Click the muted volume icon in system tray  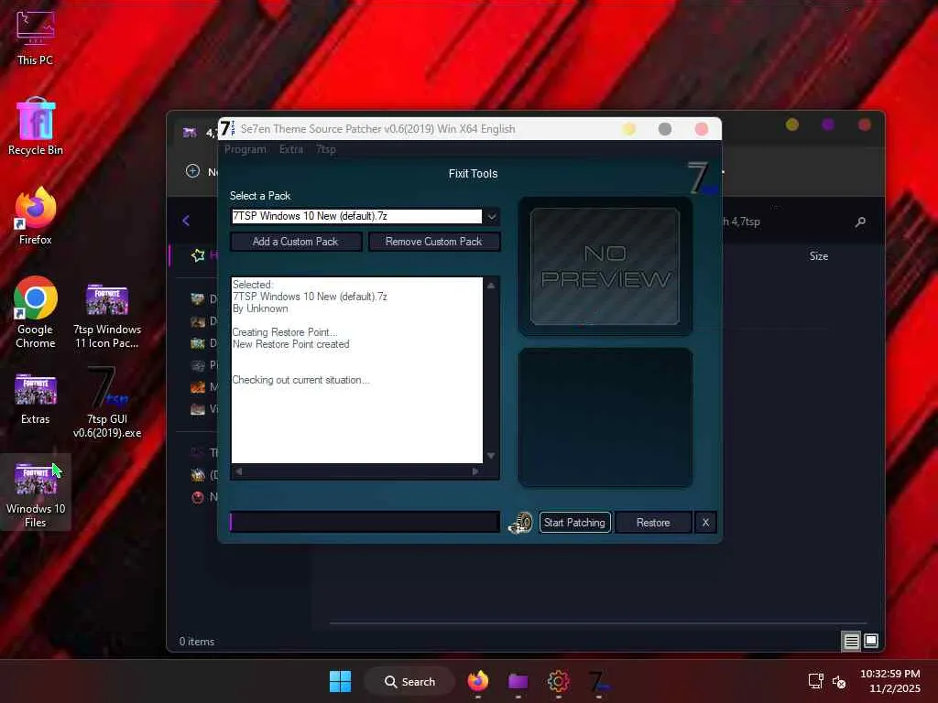pos(839,682)
